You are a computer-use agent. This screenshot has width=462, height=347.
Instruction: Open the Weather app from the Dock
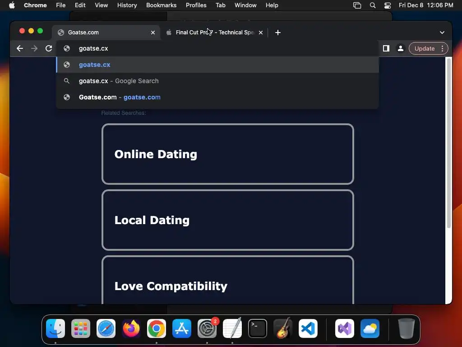point(370,328)
